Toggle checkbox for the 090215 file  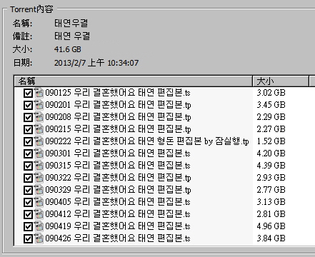coord(28,129)
